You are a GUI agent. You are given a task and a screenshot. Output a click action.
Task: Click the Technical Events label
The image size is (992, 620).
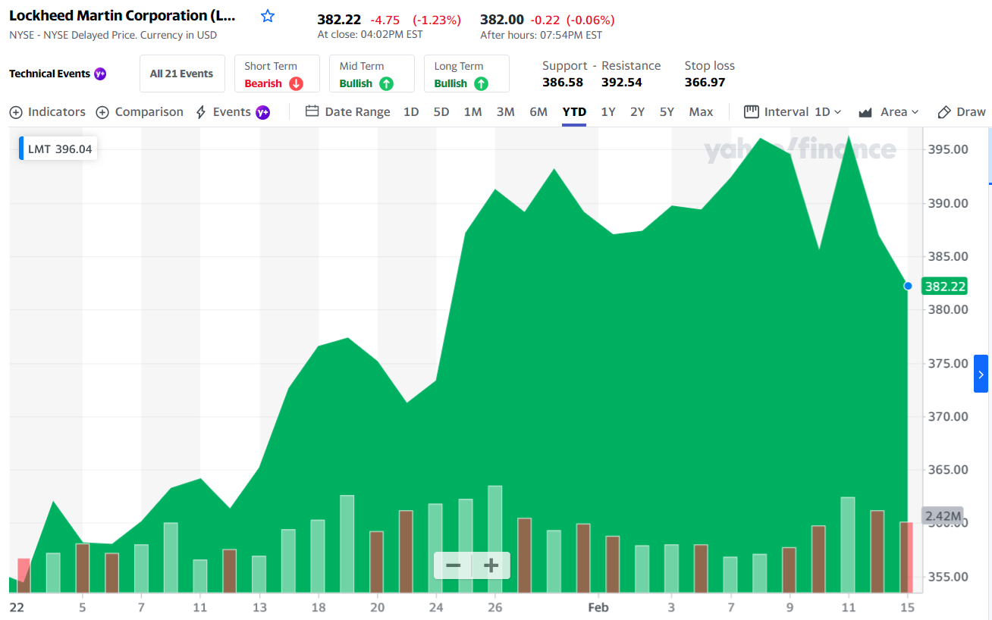coord(49,74)
